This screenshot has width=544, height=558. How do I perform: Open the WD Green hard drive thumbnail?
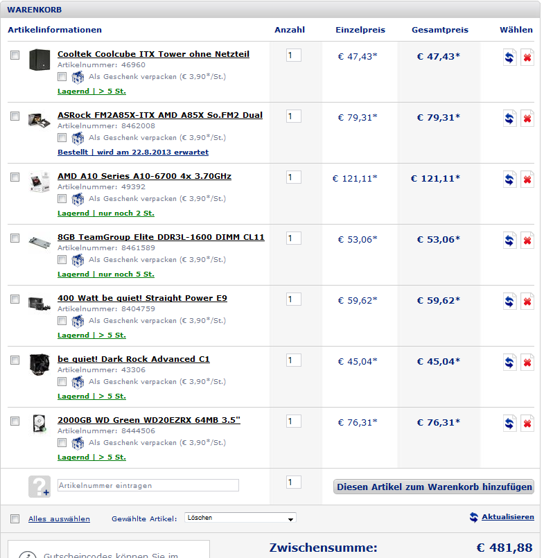point(39,424)
